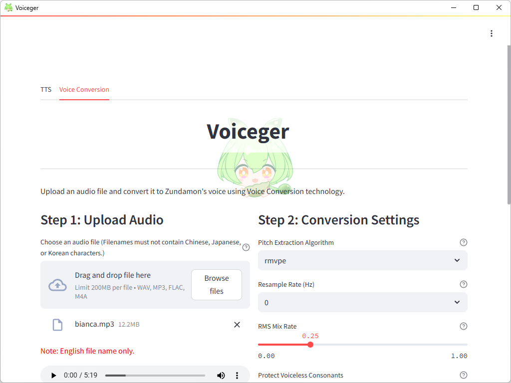Minimize the Voiceger window
This screenshot has width=511, height=383.
pyautogui.click(x=453, y=7)
